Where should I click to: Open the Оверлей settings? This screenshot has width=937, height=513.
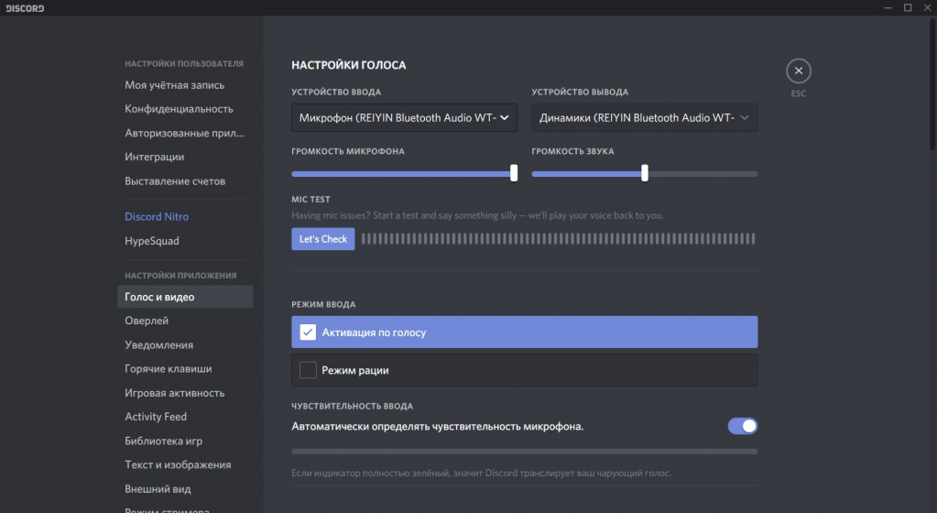point(147,322)
